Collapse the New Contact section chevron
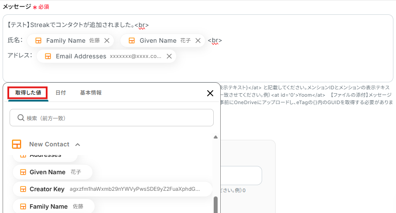The width and height of the screenshot is (396, 213). pos(78,145)
